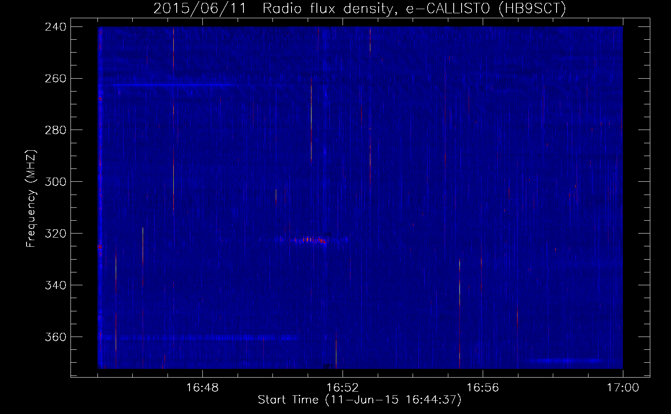
Task: Click the 260 frequency tick label
Action: pos(56,79)
